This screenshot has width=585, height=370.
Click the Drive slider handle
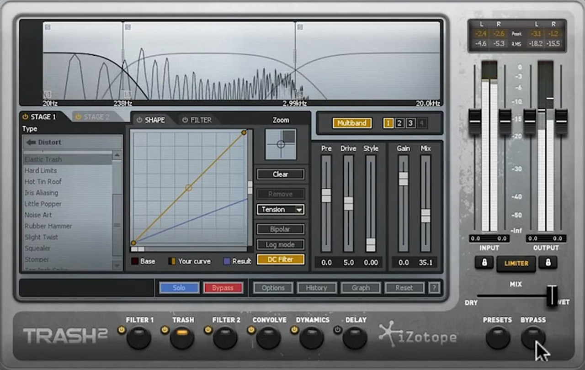point(348,203)
